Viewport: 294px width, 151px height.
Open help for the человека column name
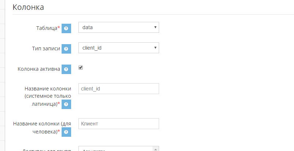[x=66, y=132]
